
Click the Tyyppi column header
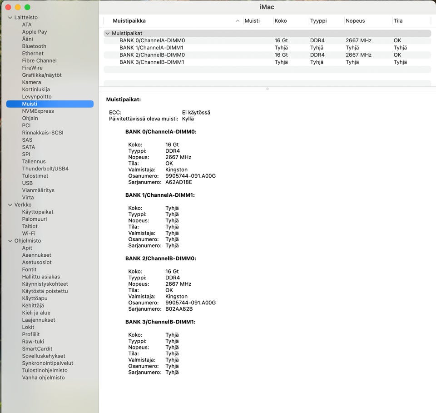(318, 21)
